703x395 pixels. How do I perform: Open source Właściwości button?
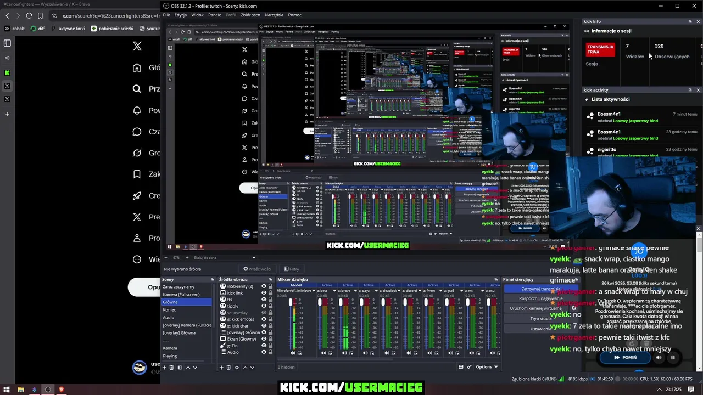tap(257, 269)
